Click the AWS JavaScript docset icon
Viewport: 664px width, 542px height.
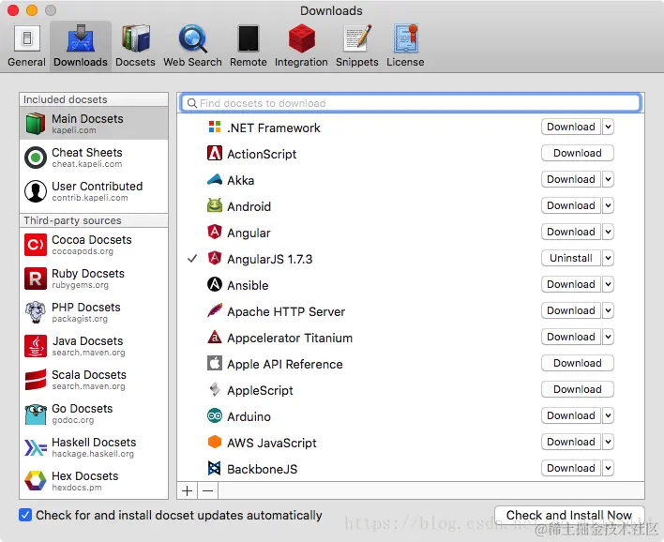215,442
